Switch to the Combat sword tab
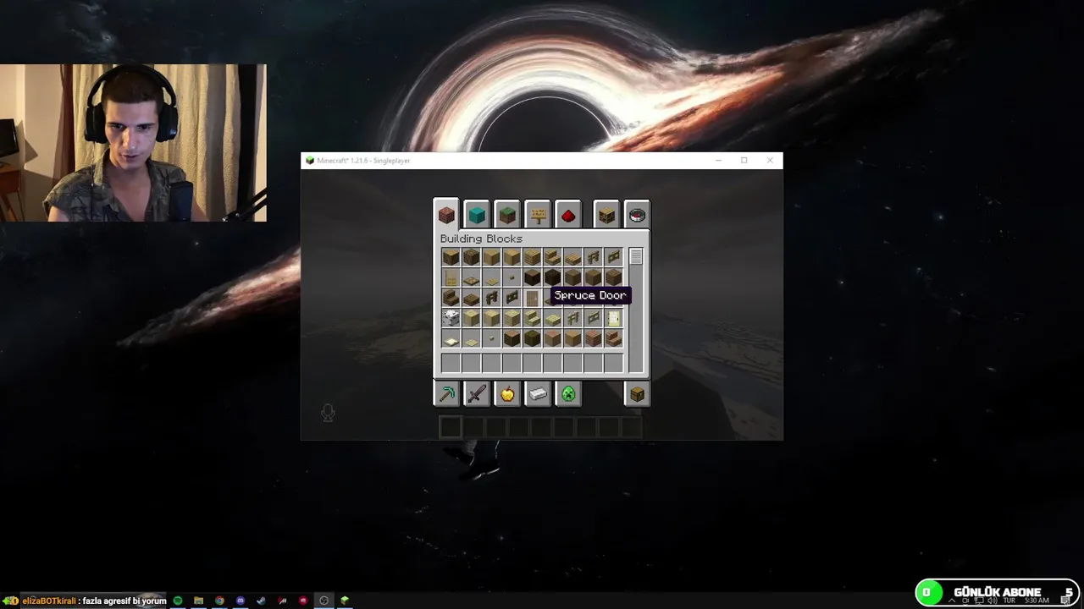This screenshot has height=609, width=1084. tap(477, 393)
